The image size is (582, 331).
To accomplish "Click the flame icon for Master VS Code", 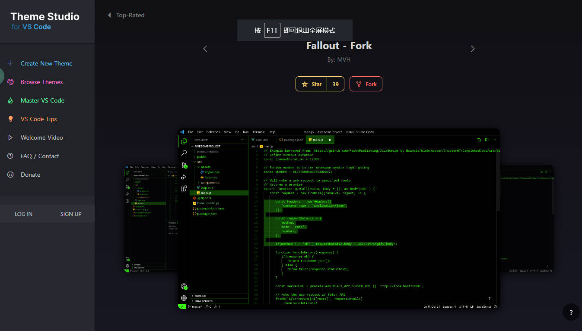I will 10,100.
